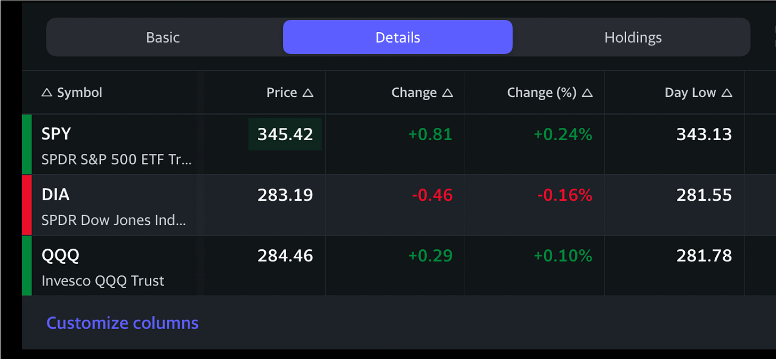Click the DIA day low 281.55

point(704,195)
